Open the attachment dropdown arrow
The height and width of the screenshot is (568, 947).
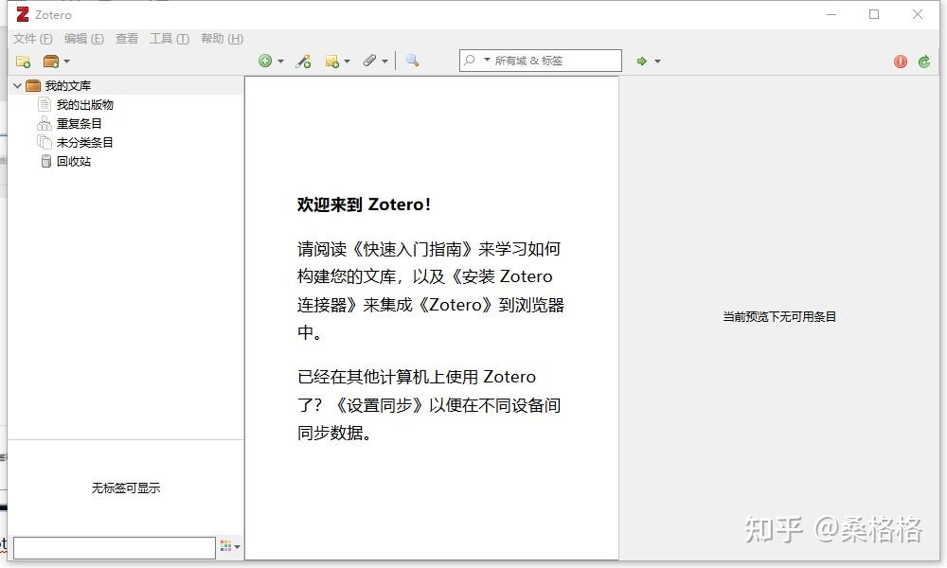[x=384, y=61]
